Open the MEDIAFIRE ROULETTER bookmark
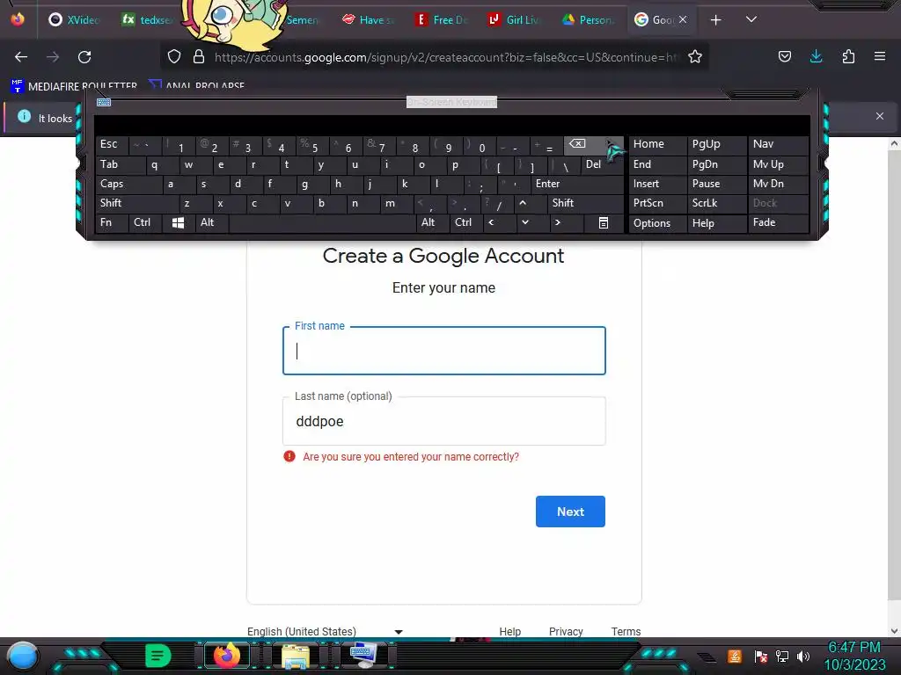901x675 pixels. (74, 86)
